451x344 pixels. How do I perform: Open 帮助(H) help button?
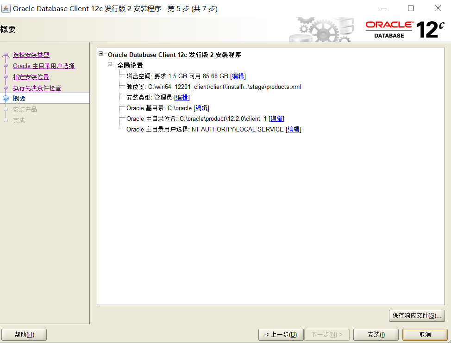click(x=24, y=334)
